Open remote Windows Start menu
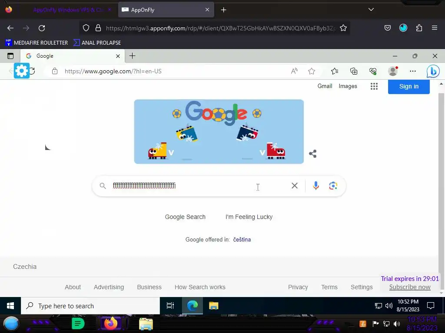 click(x=10, y=306)
